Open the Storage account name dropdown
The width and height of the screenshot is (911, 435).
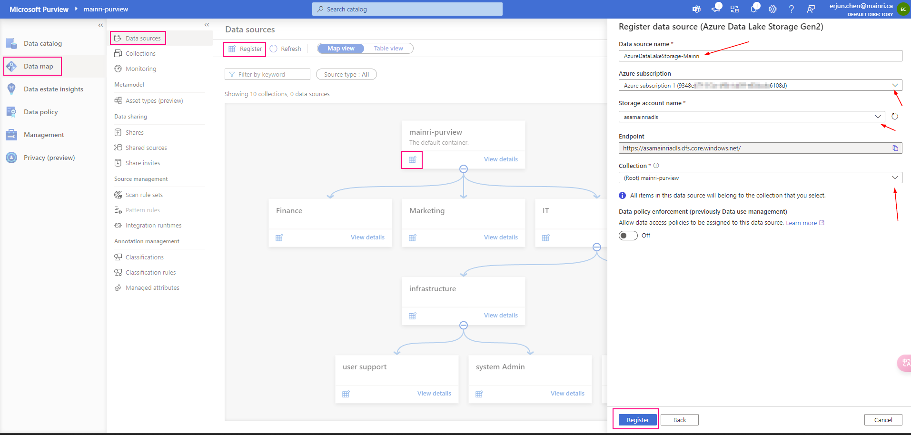pyautogui.click(x=878, y=116)
